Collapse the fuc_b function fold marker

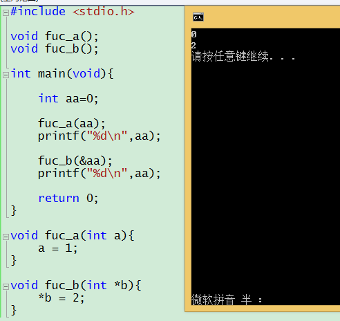6,286
